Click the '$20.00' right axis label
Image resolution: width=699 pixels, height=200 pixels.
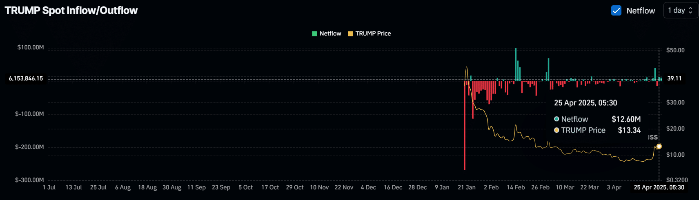tap(675, 129)
